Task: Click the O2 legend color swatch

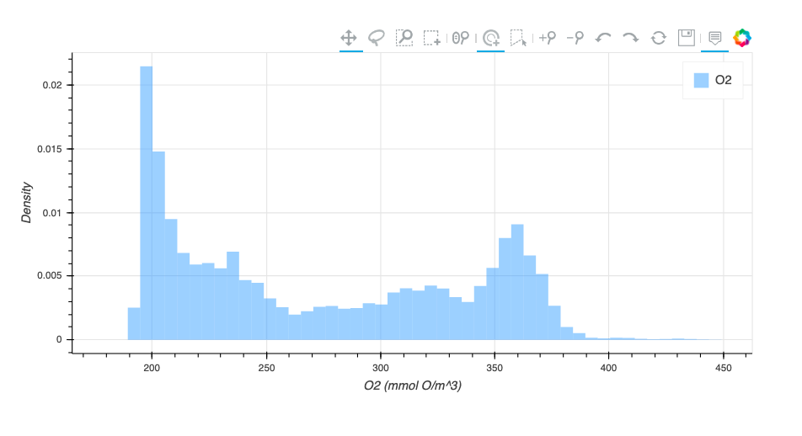Action: 701,80
